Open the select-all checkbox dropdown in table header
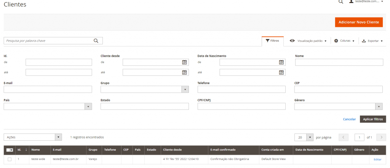This screenshot has width=390, height=168. [10, 150]
